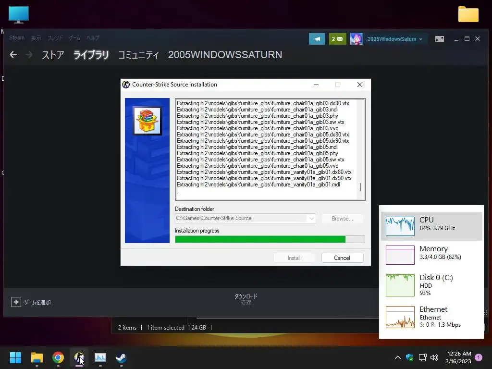Screen dimensions: 492x369
Task: Click the Browse... button
Action: pos(342,219)
